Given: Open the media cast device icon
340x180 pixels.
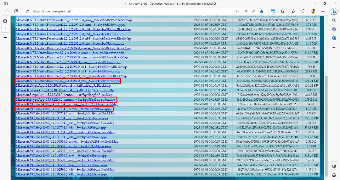Looking at the screenshot, I should (238, 11).
